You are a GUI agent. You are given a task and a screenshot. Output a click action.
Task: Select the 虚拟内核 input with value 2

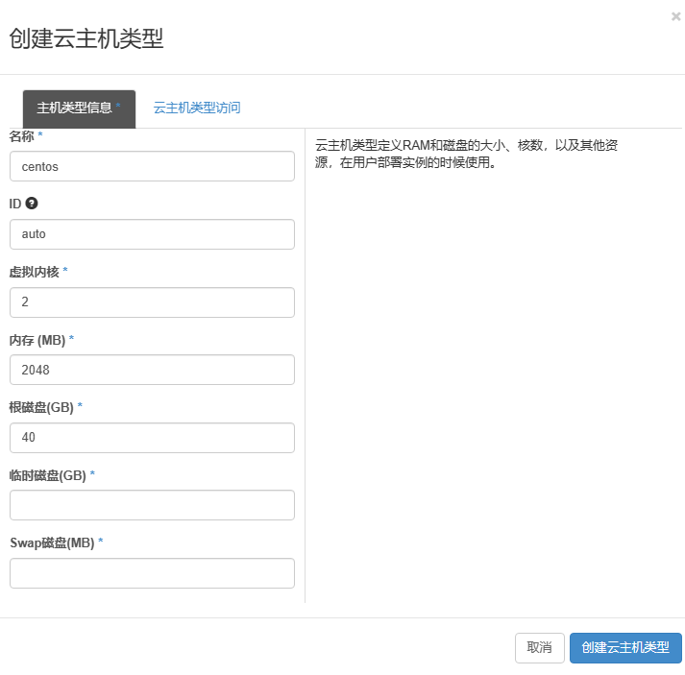[x=152, y=302]
